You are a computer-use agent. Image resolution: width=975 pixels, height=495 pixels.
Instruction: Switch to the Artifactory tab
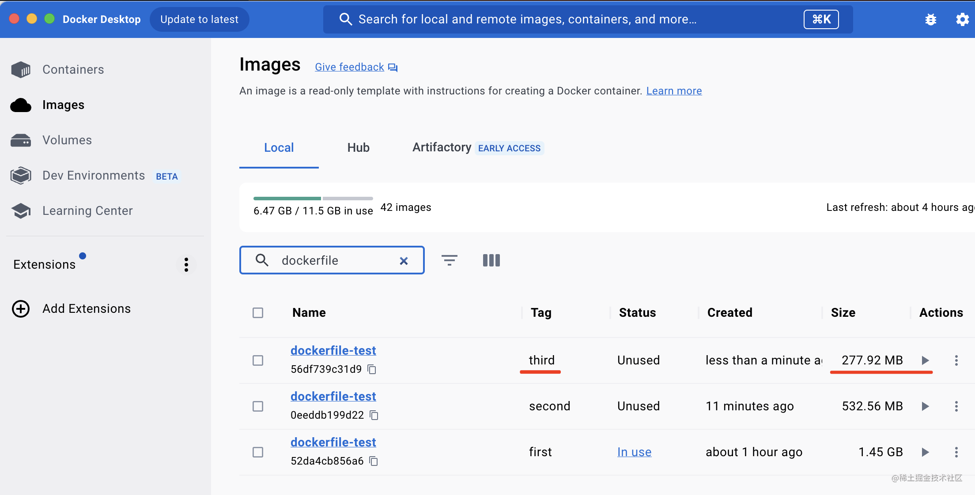(x=442, y=148)
